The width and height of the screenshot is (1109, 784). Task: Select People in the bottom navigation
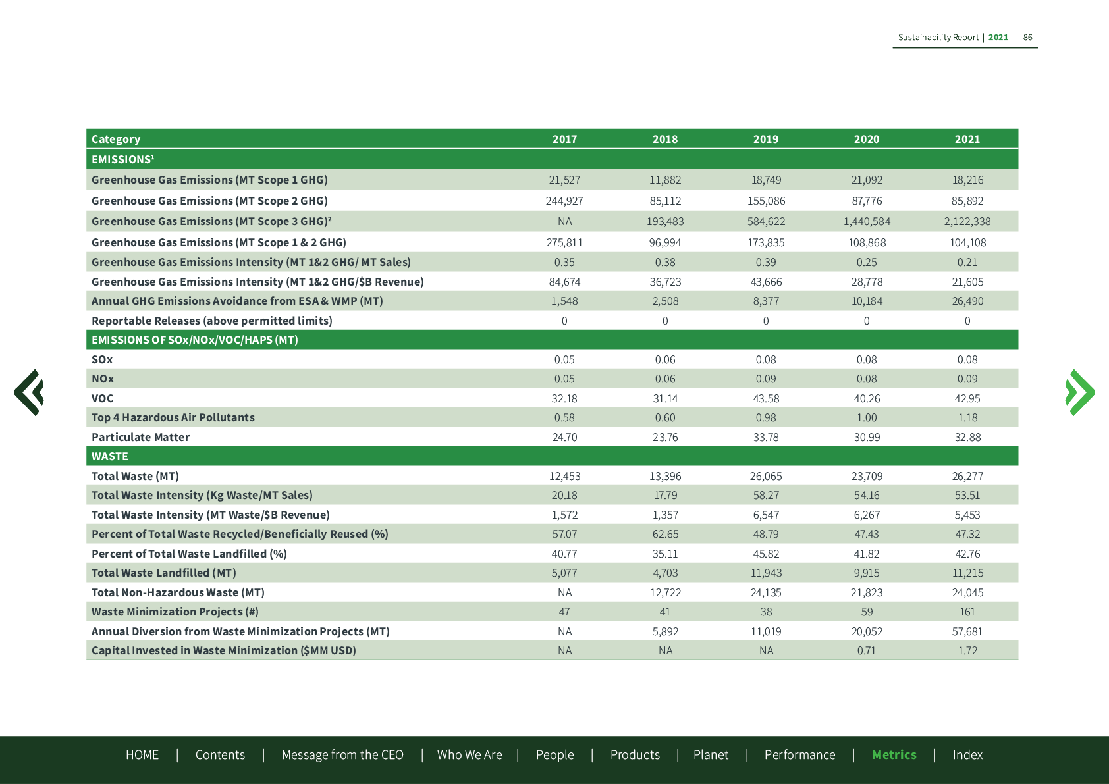tap(554, 754)
